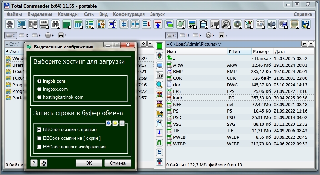320x175 pixels.
Task: Select the imgbox.com hosting option
Action: [39, 89]
